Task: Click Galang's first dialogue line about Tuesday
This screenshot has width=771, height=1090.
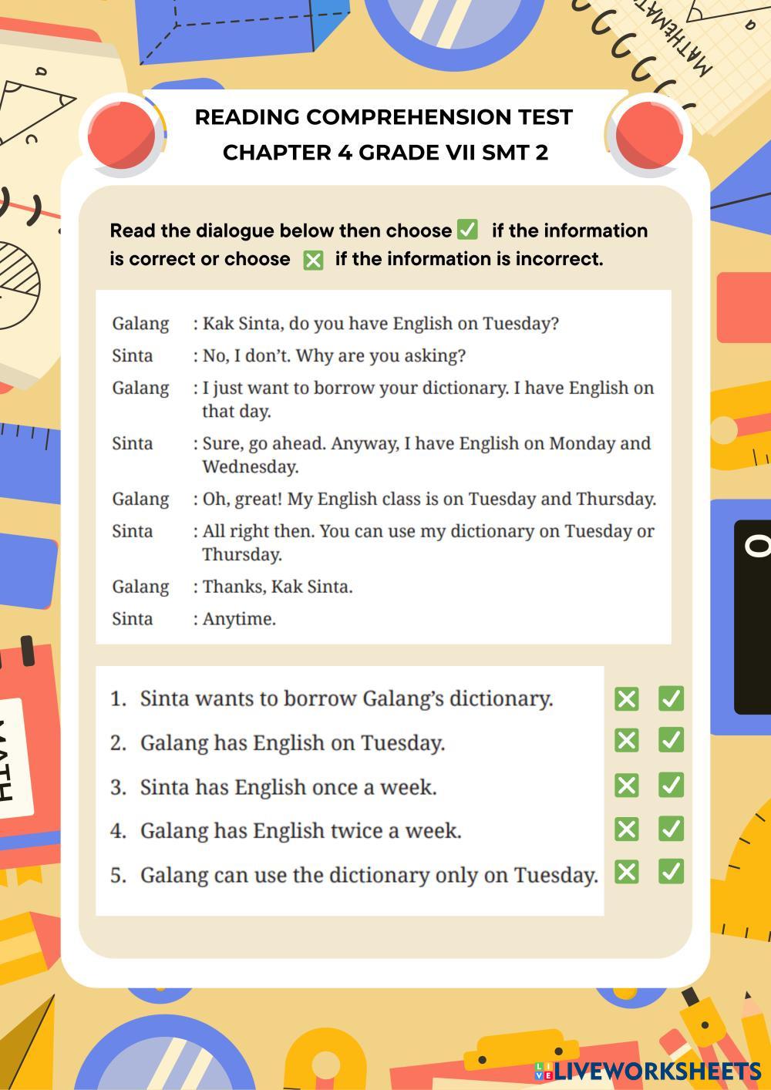Action: coord(380,323)
